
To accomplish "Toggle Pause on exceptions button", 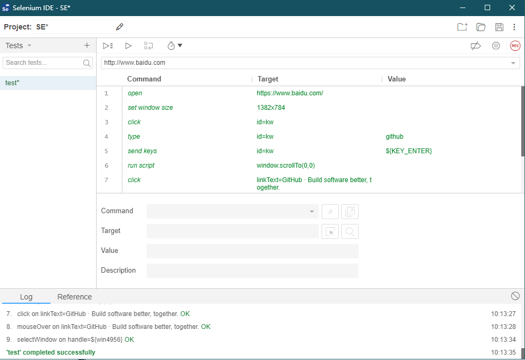I will [496, 46].
